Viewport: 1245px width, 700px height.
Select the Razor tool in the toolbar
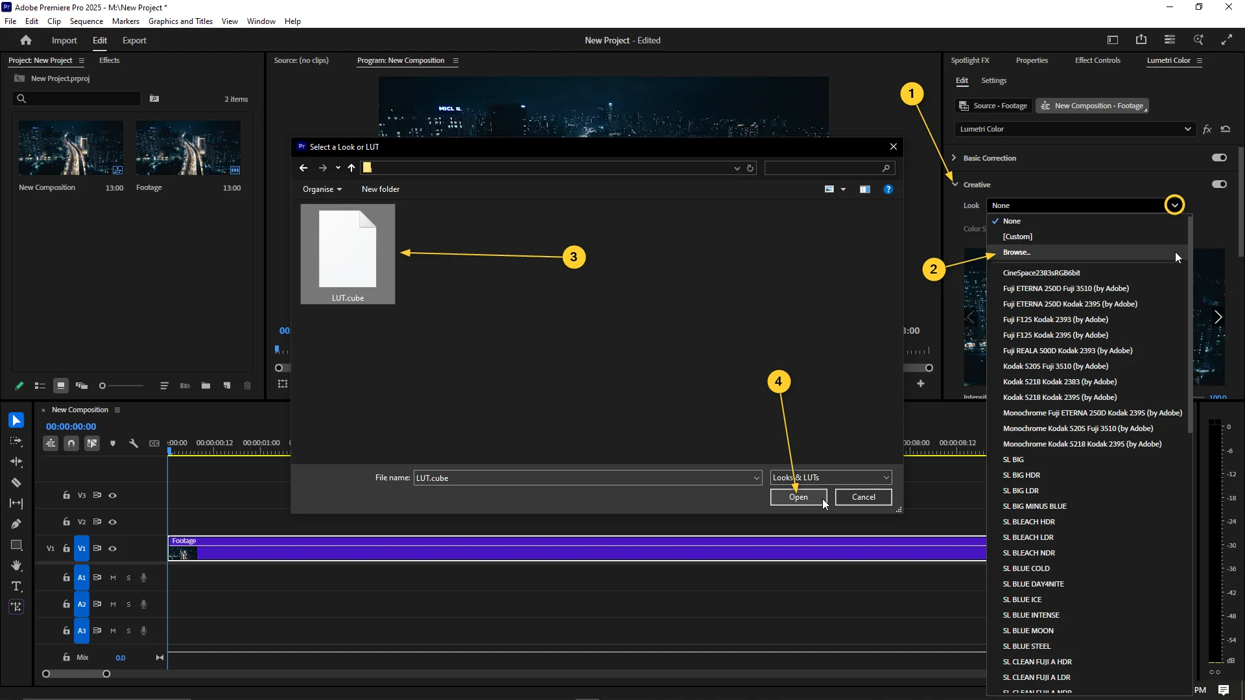pos(16,482)
